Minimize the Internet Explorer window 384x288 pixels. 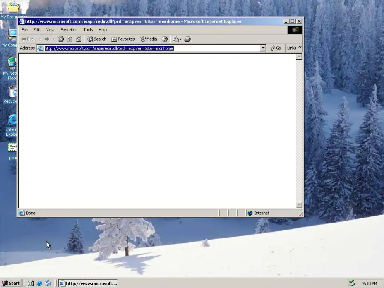[x=286, y=21]
